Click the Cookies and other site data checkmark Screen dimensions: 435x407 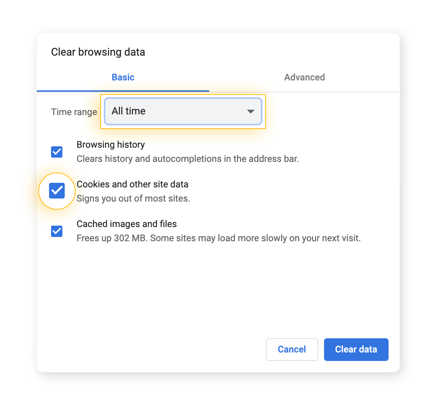coord(56,191)
